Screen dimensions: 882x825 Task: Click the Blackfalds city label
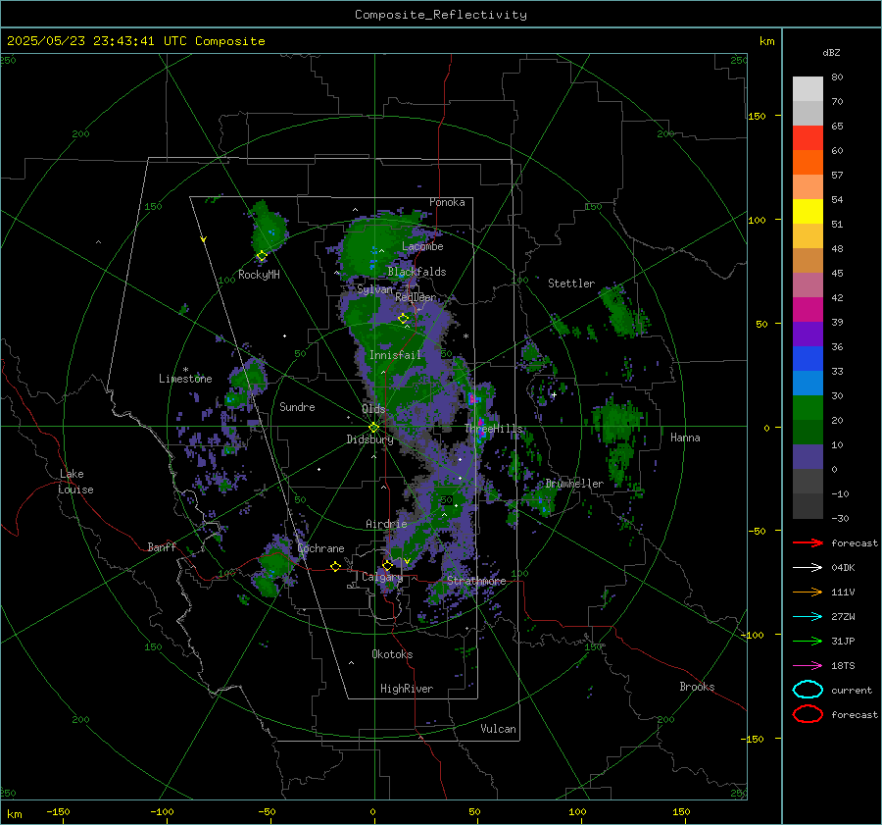(x=416, y=272)
